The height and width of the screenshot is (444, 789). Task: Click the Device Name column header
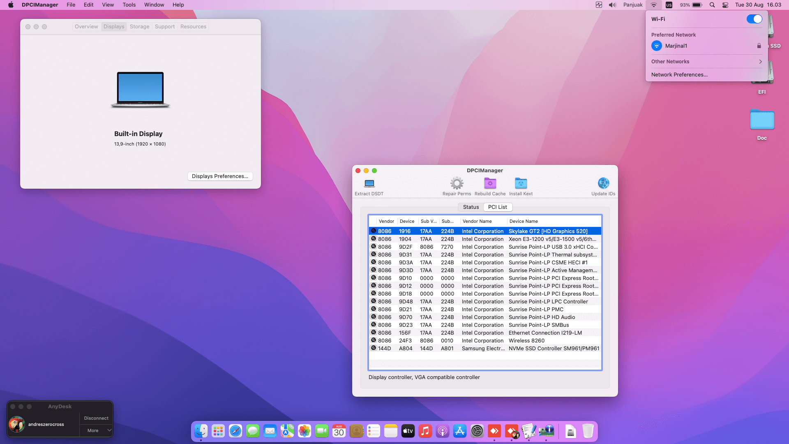coord(524,221)
